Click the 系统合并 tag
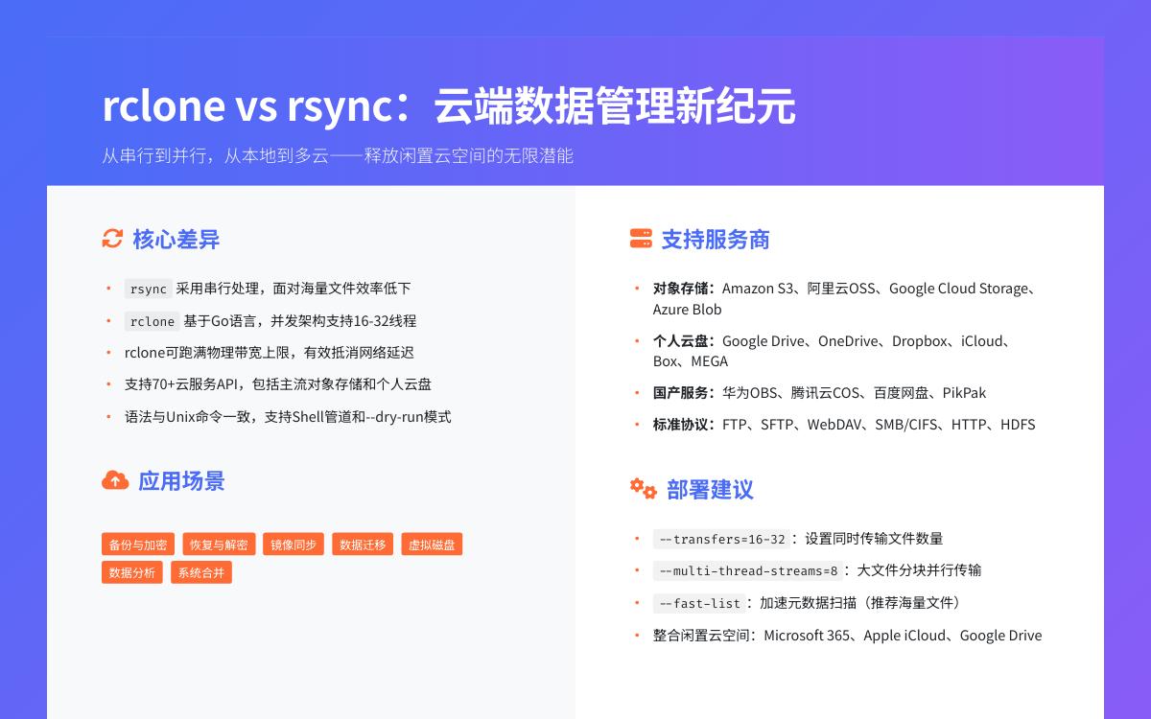 pos(201,574)
